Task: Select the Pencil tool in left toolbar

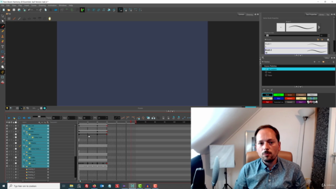Action: [x=3, y=31]
